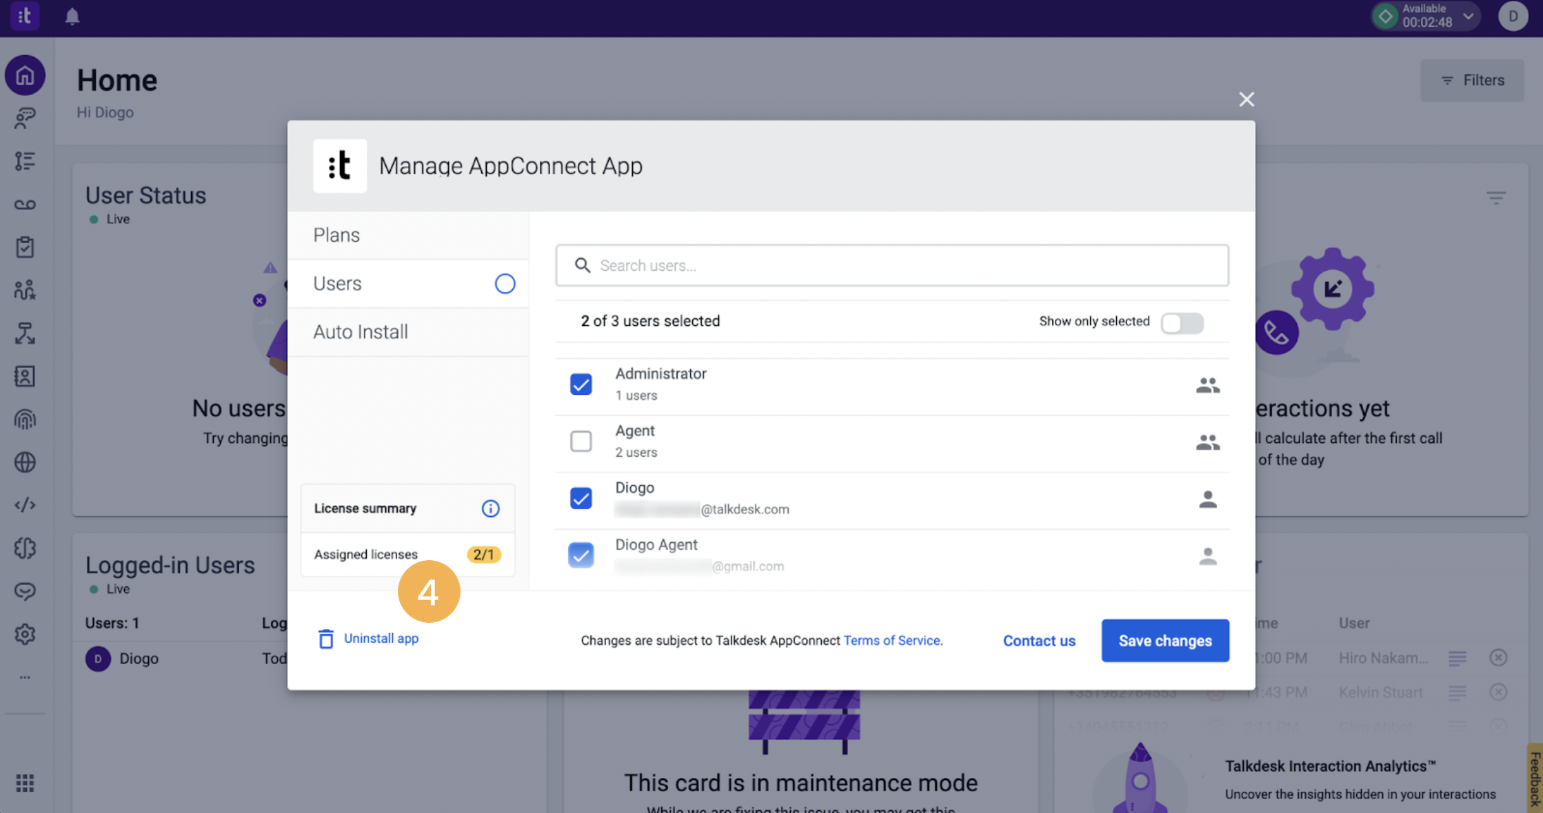
Task: Check the Agent role checkbox
Action: [581, 441]
